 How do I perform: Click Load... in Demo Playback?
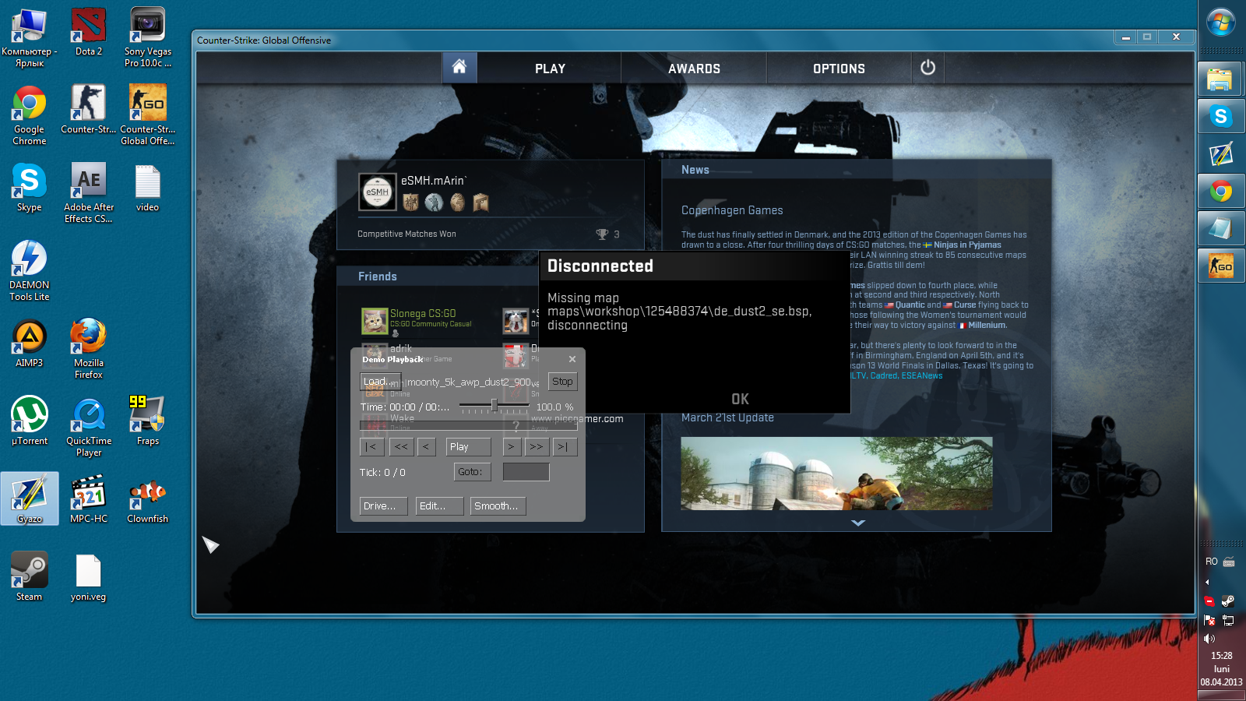click(x=380, y=382)
